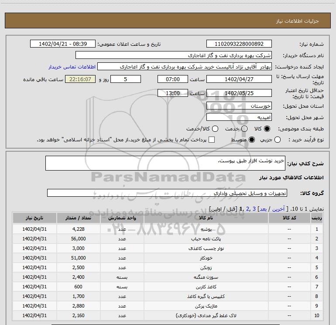Click the quantity 51,000 cell
336x325 pixels.
78,258
